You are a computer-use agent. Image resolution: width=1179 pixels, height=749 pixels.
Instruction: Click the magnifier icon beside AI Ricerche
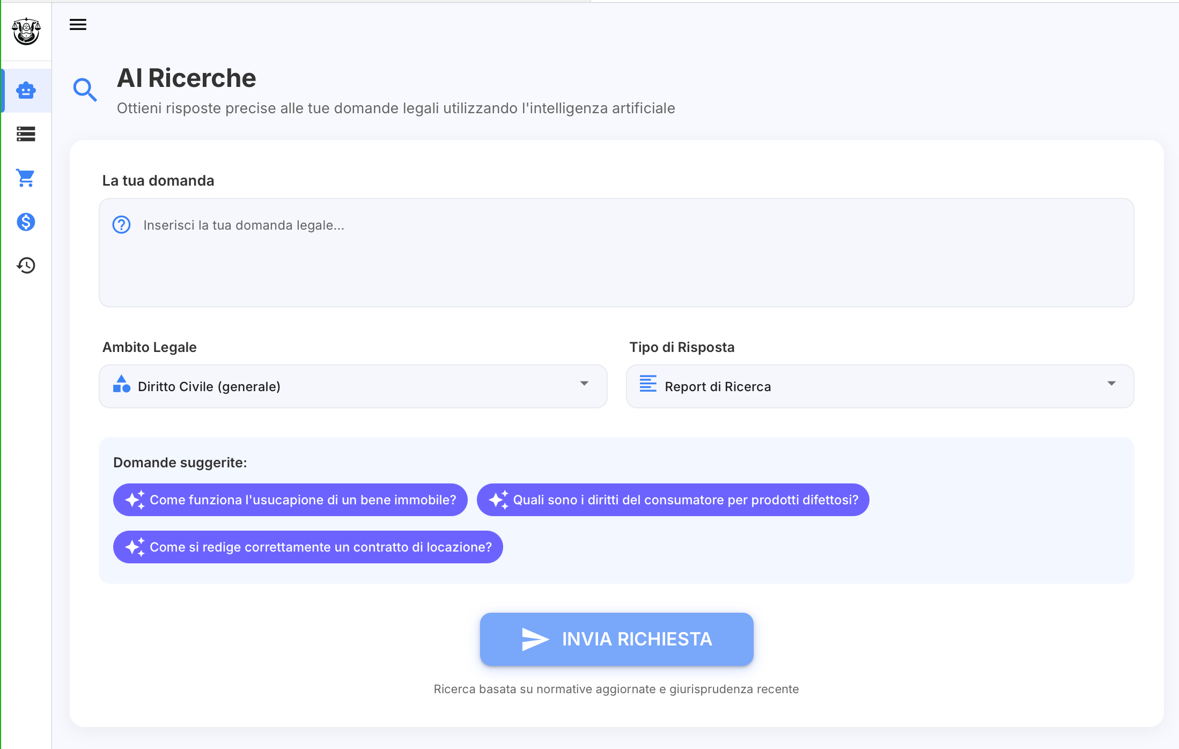click(85, 90)
